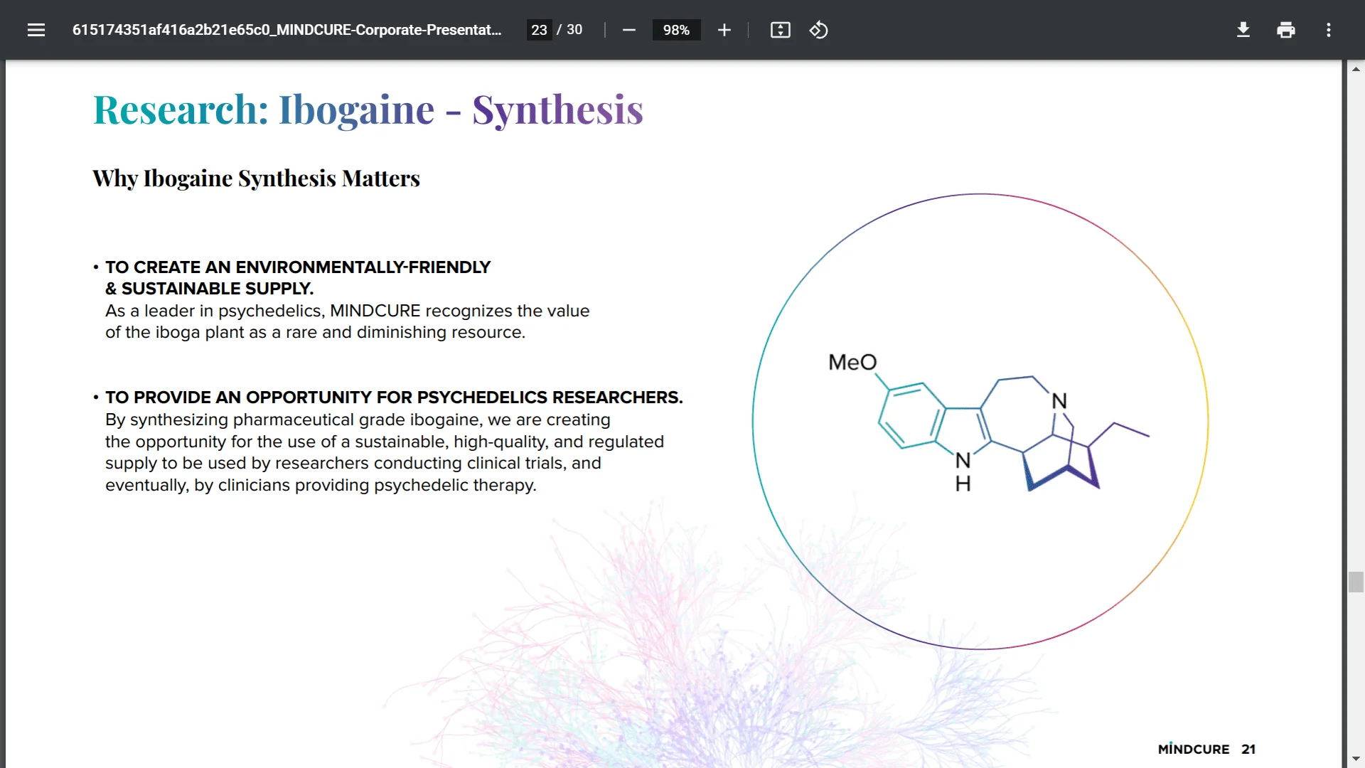This screenshot has height=768, width=1365.
Task: Click 'By synthesizing pharmaceutical grade ibogaine' line
Action: [x=358, y=420]
